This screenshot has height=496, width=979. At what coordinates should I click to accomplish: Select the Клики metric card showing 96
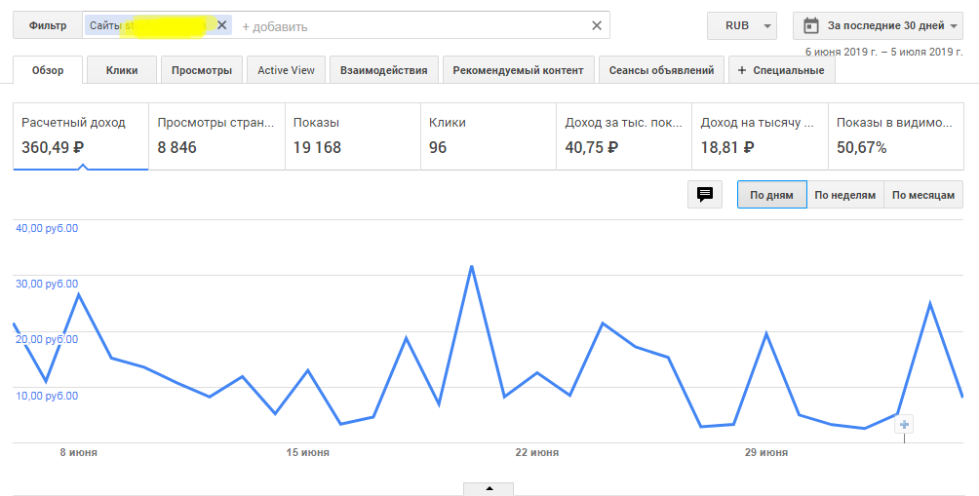[489, 136]
